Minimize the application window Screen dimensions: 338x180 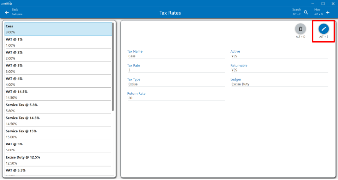coord(313,3)
